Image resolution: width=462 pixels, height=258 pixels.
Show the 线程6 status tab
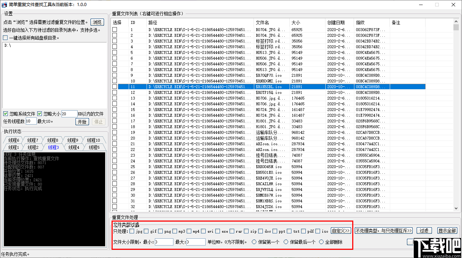coord(13,140)
